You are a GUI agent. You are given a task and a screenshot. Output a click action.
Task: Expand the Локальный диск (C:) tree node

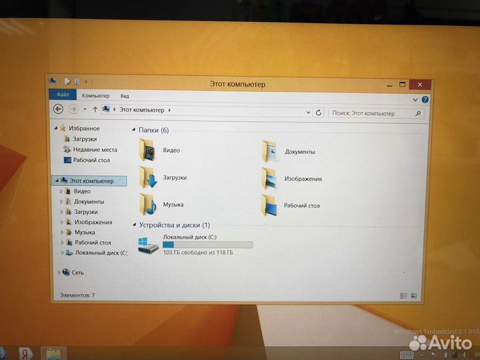coord(63,253)
